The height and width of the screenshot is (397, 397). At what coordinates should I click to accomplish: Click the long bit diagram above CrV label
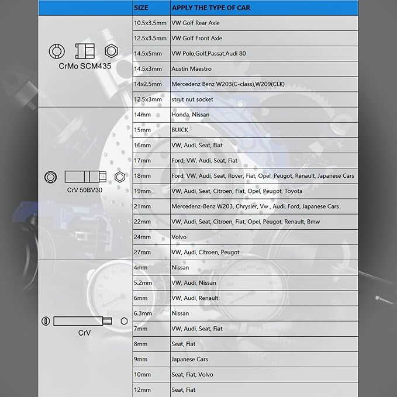point(83,321)
